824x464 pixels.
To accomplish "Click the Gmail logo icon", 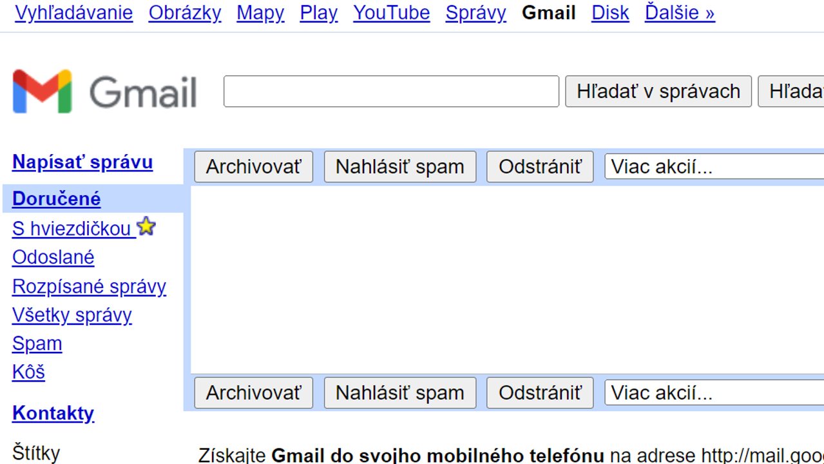I will click(x=43, y=92).
